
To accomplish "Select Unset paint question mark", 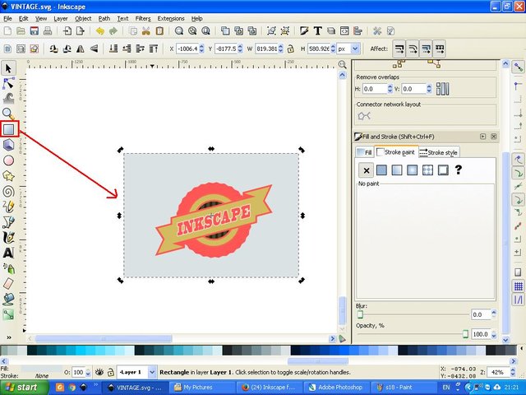I will coord(459,170).
